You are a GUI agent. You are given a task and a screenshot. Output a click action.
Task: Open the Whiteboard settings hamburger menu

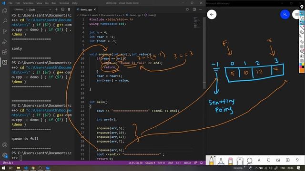296,14
